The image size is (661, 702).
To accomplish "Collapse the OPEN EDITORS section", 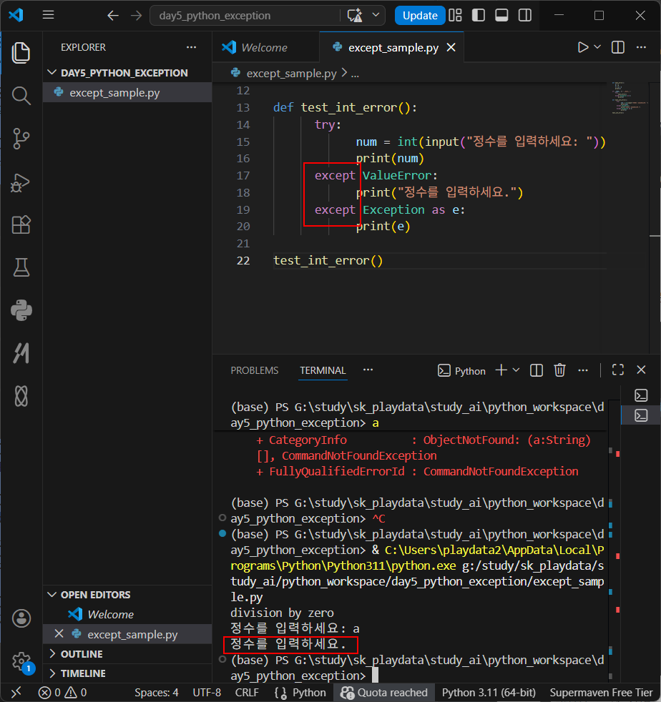I will (127, 595).
